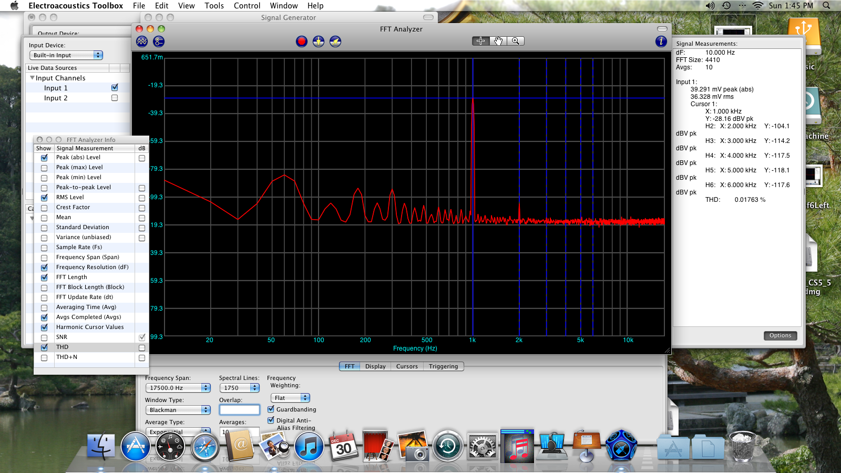841x473 pixels.
Task: Select the crosshair cursor tool
Action: 481,41
